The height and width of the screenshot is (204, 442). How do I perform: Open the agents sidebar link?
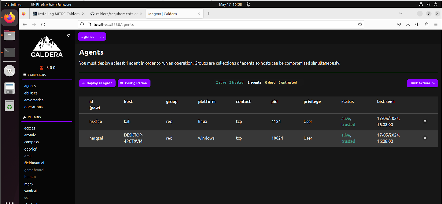click(30, 86)
